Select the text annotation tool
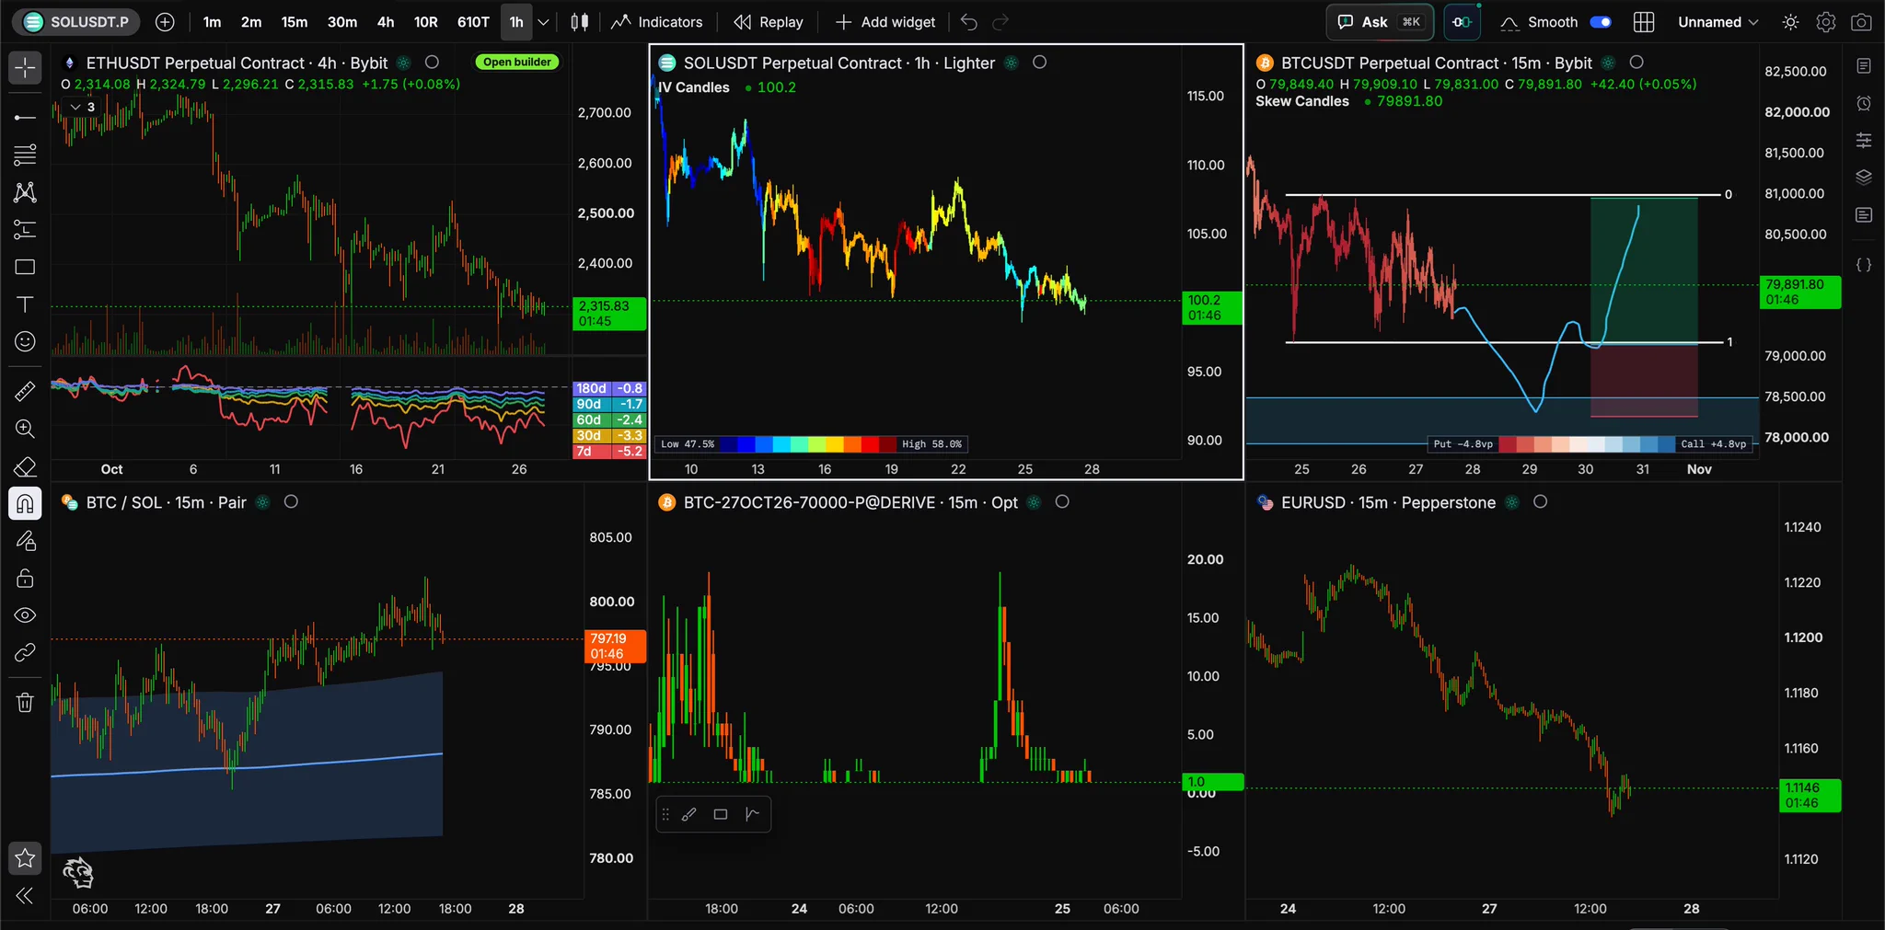This screenshot has height=930, width=1885. [x=25, y=304]
